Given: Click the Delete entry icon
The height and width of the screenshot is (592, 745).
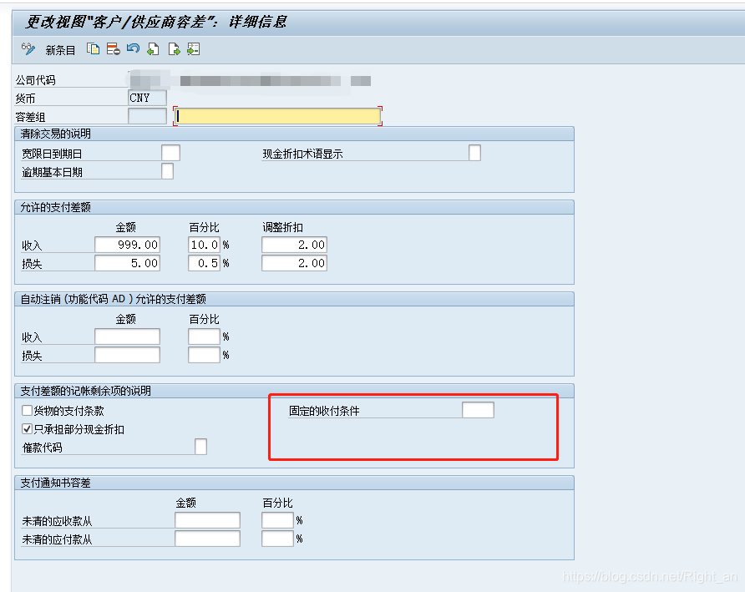Looking at the screenshot, I should 113,49.
